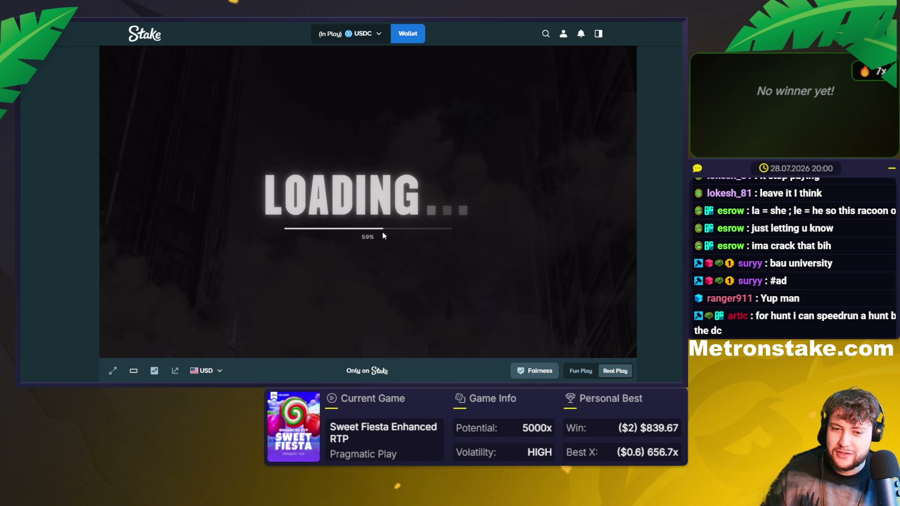The height and width of the screenshot is (506, 900).
Task: Open the USDC balance dropdown
Action: pyautogui.click(x=351, y=34)
